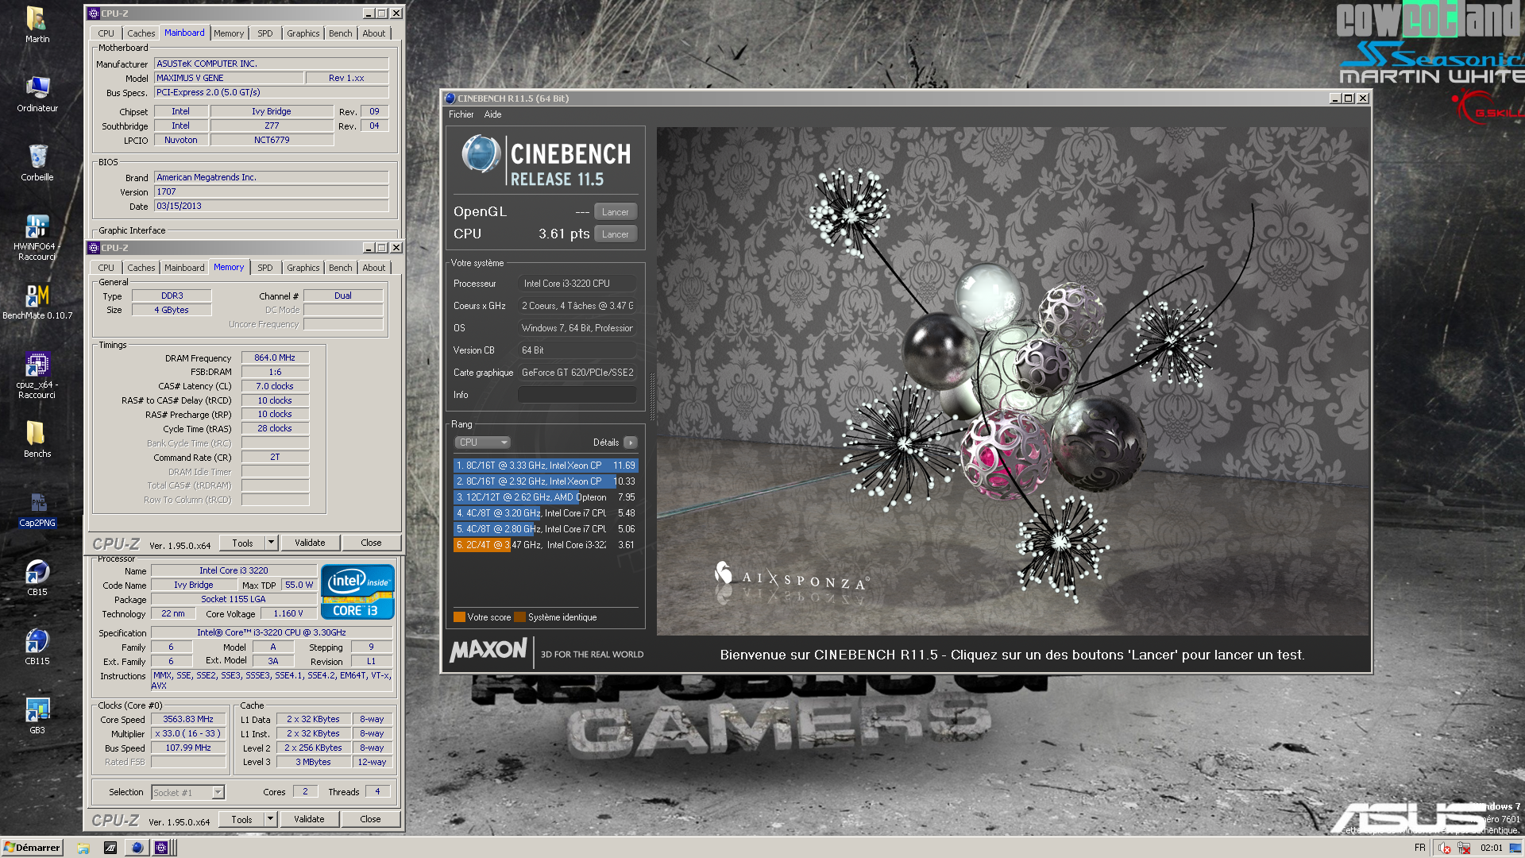Click the Info input field in Cinebench
This screenshot has width=1525, height=858.
tap(577, 395)
